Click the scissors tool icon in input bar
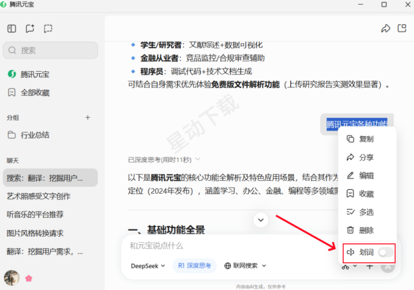This screenshot has height=290, width=414. 345,267
